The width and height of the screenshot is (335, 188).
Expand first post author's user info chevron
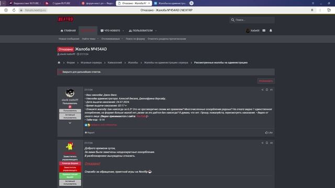click(70, 123)
